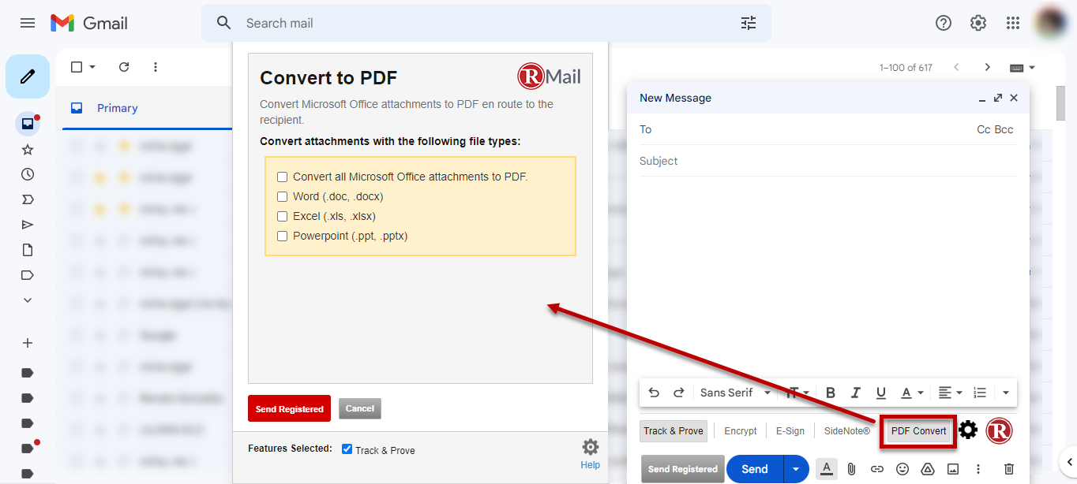Click the blue Send button
1077x484 pixels.
click(755, 469)
